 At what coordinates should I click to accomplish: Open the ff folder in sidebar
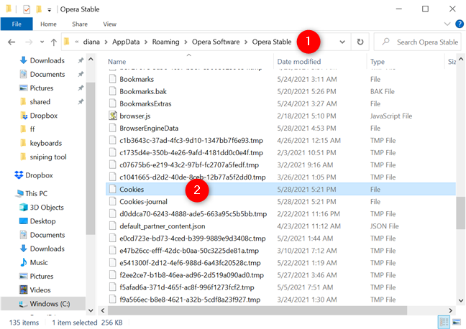(32, 129)
